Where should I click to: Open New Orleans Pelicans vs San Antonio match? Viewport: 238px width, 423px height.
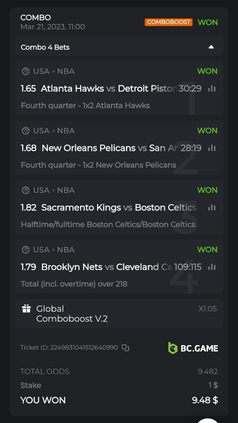pos(109,148)
